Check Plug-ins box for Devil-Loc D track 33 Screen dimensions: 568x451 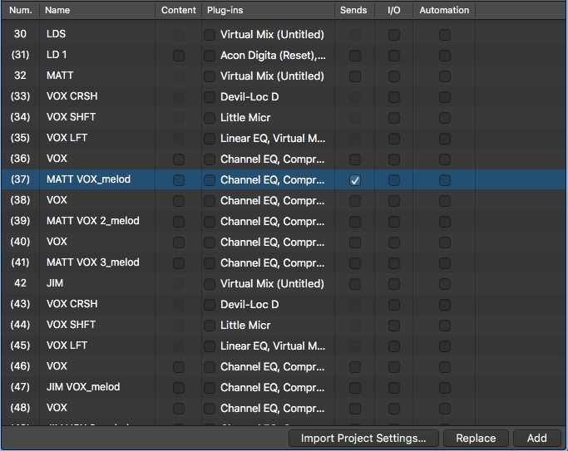(210, 97)
